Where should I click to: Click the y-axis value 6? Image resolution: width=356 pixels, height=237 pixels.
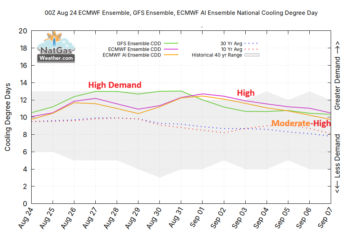pos(25,152)
